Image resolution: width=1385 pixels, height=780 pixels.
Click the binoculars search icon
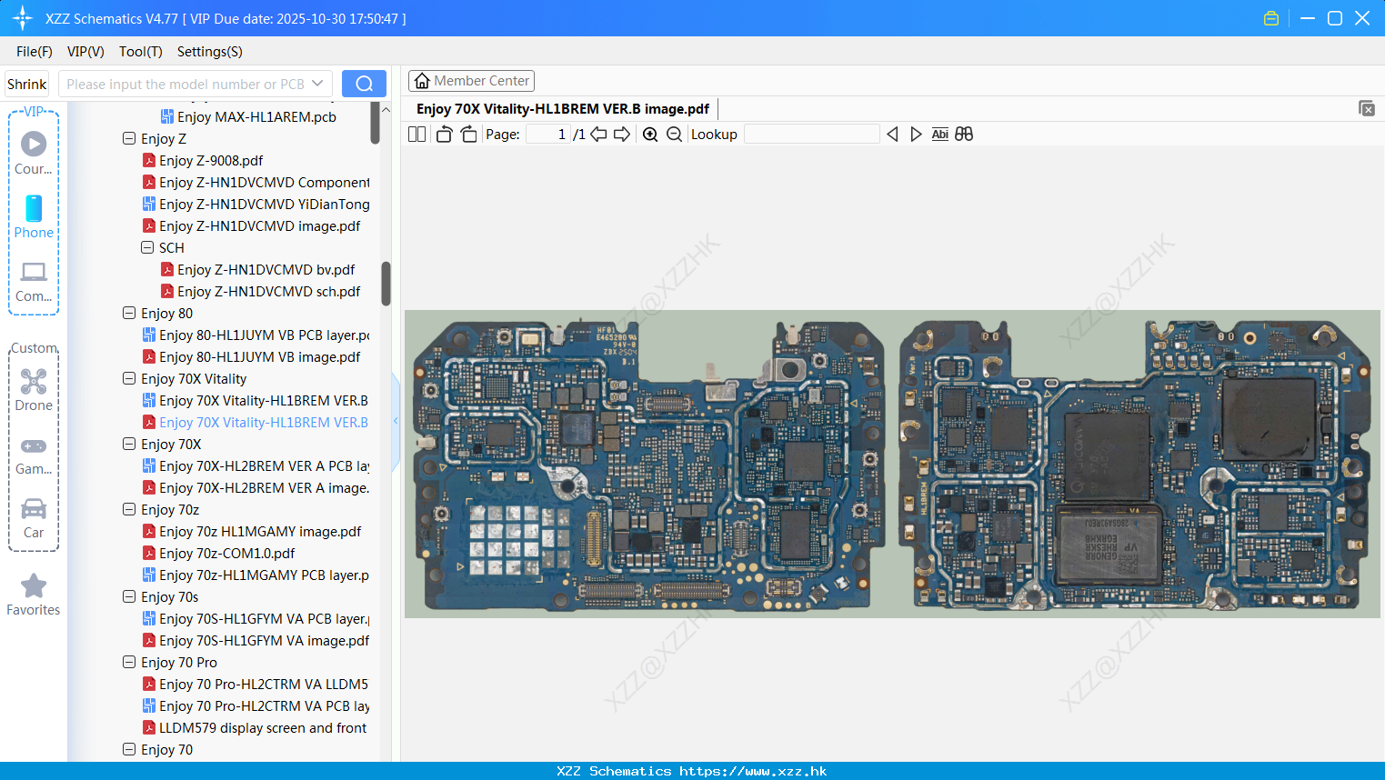click(x=964, y=134)
